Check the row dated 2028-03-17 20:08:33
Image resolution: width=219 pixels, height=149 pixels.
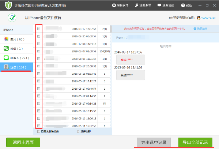click(39, 66)
